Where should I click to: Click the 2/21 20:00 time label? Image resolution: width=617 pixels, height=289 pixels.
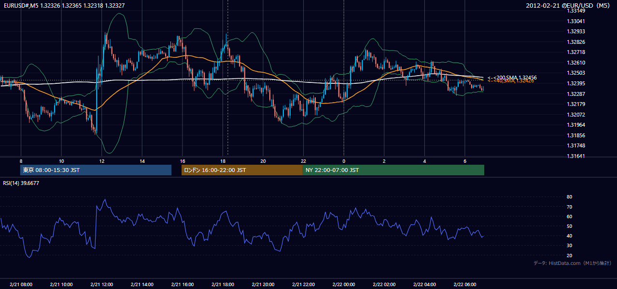pyautogui.click(x=263, y=285)
